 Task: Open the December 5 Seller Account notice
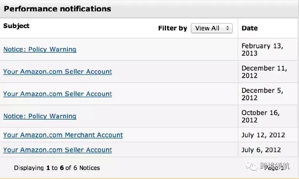click(57, 94)
